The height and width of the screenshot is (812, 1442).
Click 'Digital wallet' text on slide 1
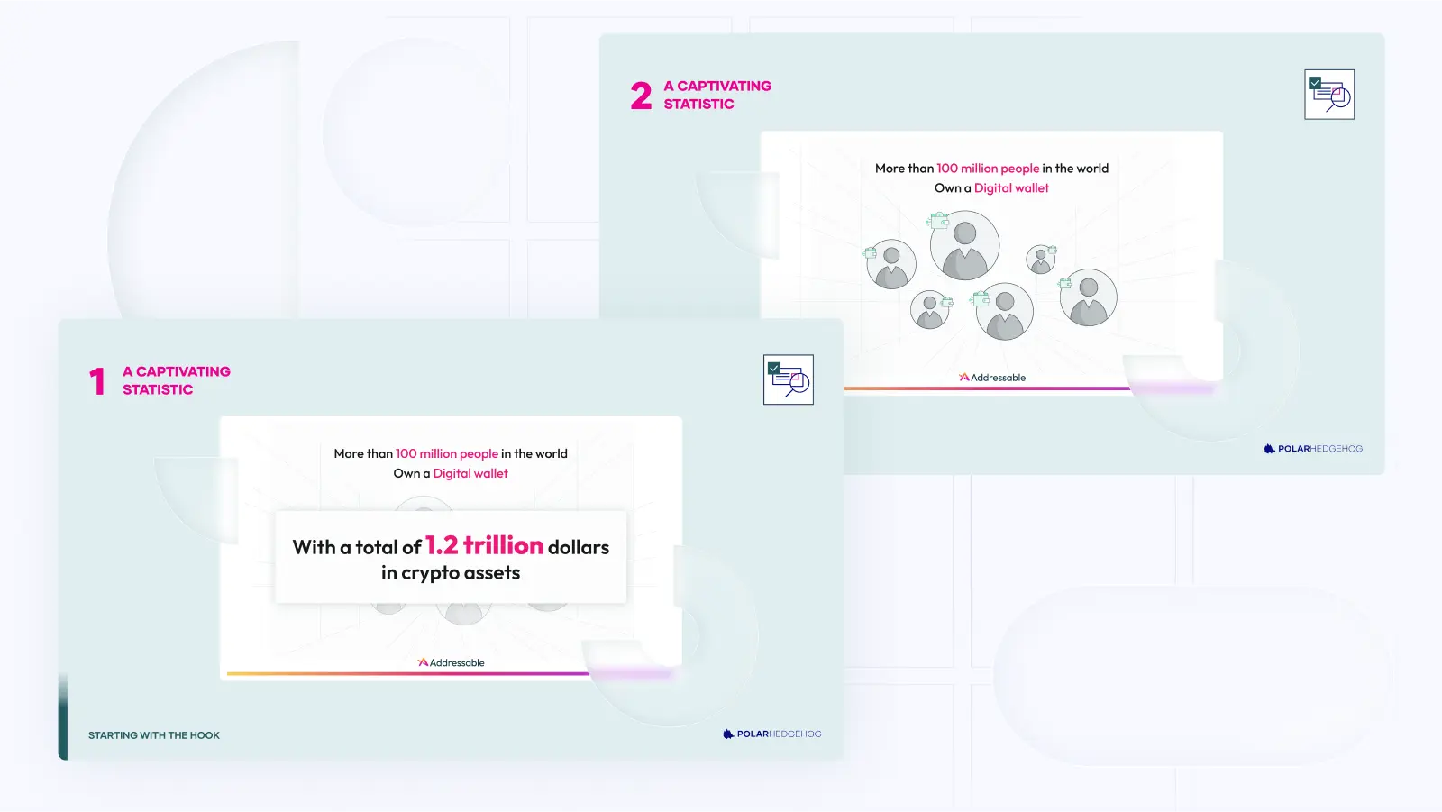pyautogui.click(x=470, y=473)
